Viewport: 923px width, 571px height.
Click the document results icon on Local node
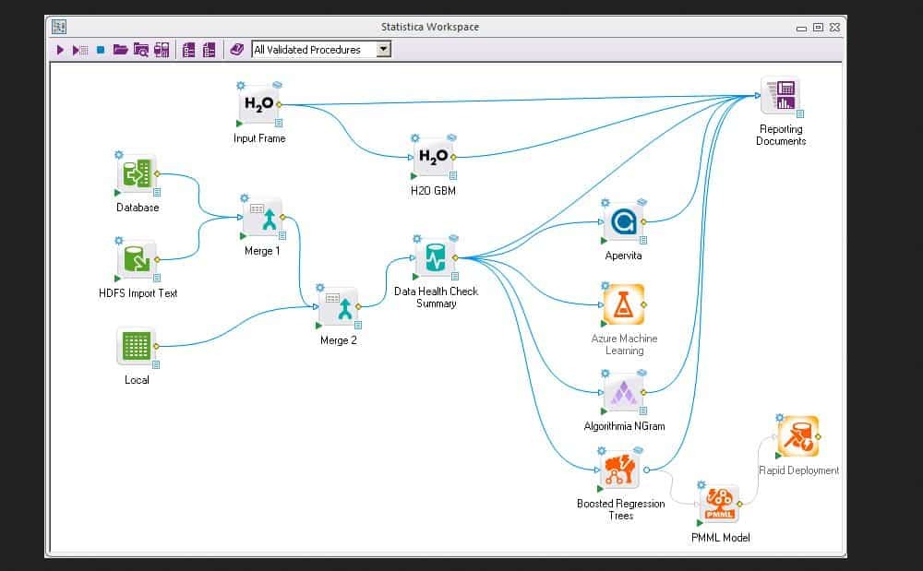pos(157,364)
